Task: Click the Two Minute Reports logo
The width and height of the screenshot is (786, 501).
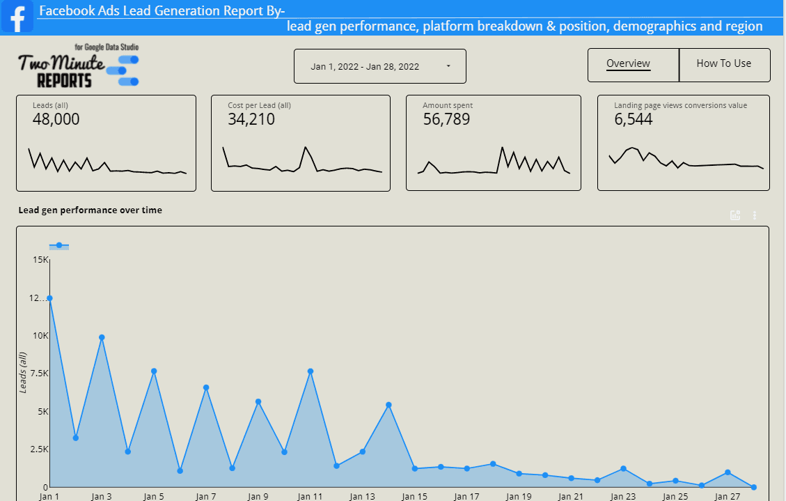Action: tap(78, 65)
